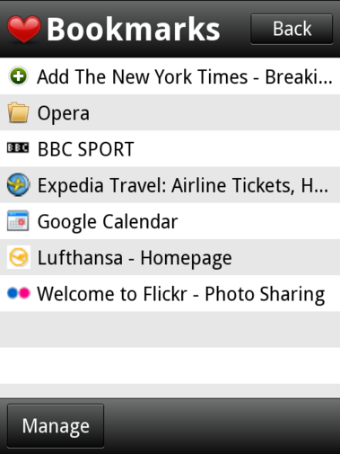The image size is (340, 454).
Task: Select the empty gray row below Flickr
Action: [170, 330]
